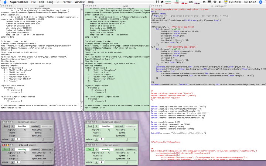Click the display mirroring menu bar icon
The width and height of the screenshot is (266, 166).
[209, 2]
